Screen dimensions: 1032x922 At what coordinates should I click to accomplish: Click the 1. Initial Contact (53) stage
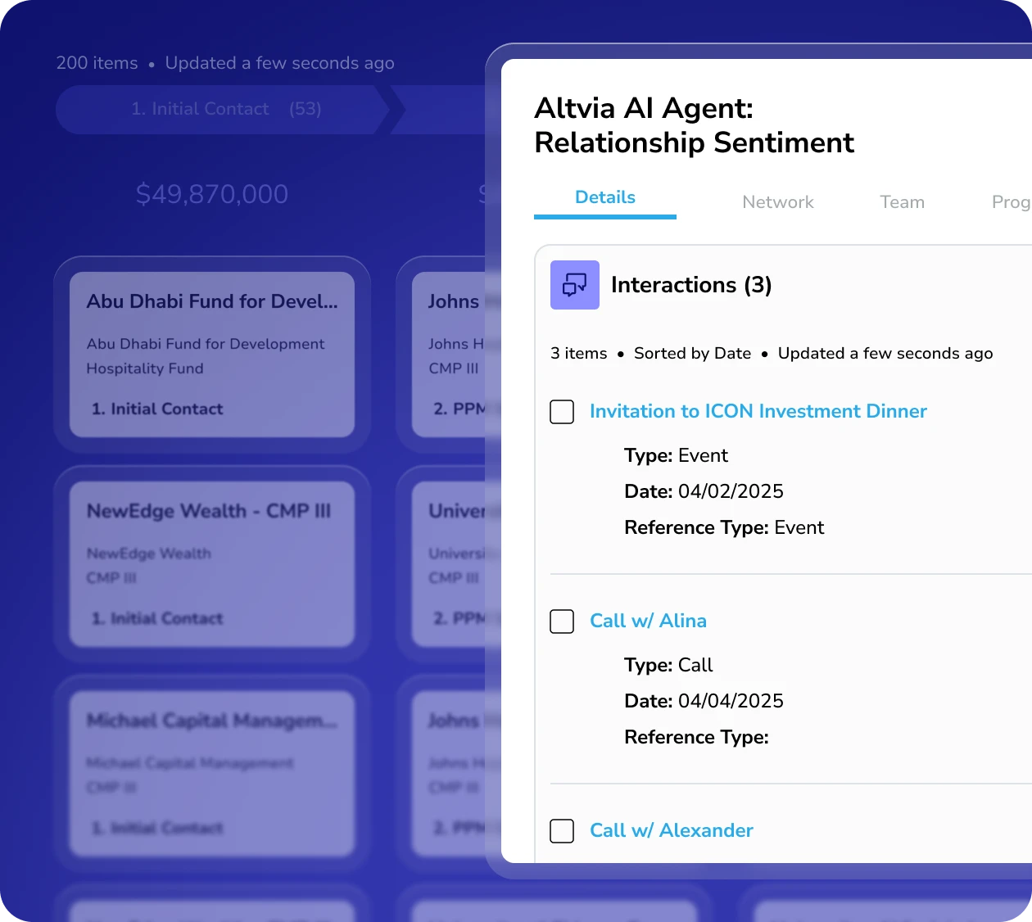point(221,109)
